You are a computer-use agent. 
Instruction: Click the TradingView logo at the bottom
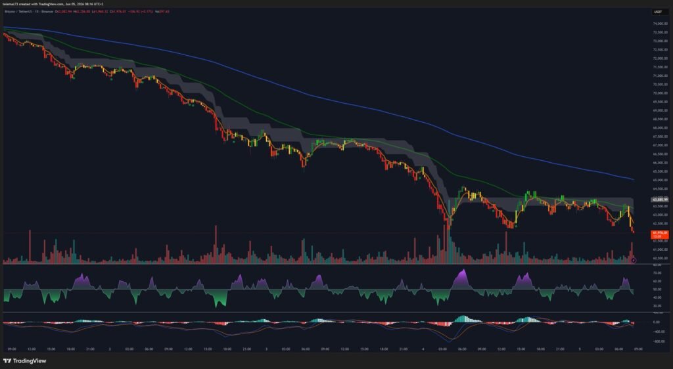(24, 361)
